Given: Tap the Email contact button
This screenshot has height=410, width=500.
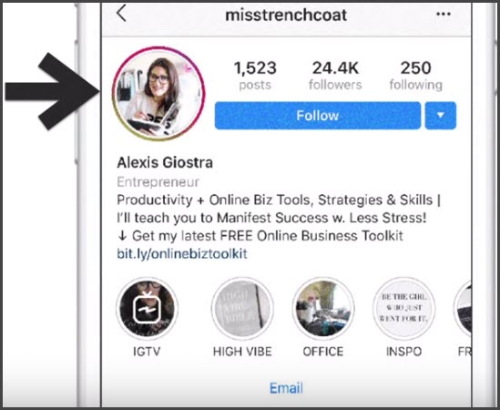Looking at the screenshot, I should pyautogui.click(x=286, y=388).
